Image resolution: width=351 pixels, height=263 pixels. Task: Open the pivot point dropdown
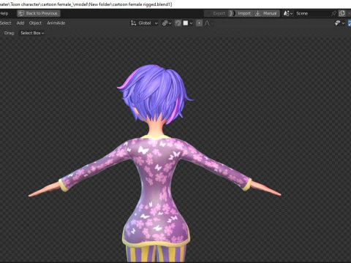coord(167,23)
